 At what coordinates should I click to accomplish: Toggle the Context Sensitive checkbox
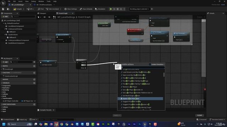(150, 64)
